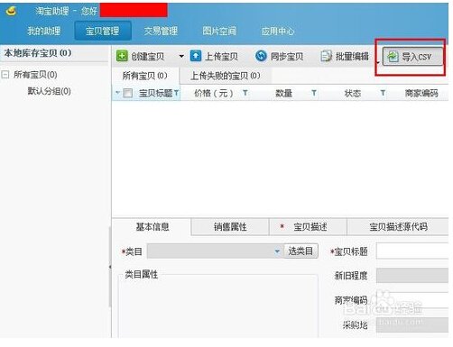Viewport: 453px width, 347px height.
Task: Sort by the 数量 column header
Action: click(x=284, y=93)
